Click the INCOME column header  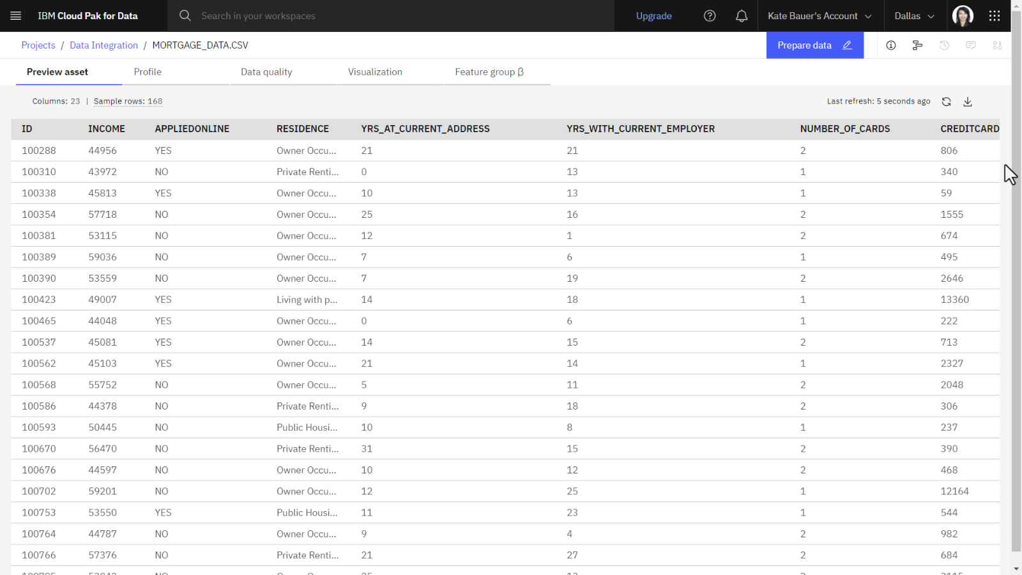click(107, 129)
